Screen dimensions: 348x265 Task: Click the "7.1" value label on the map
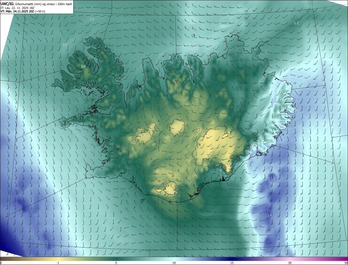[x=8, y=64]
